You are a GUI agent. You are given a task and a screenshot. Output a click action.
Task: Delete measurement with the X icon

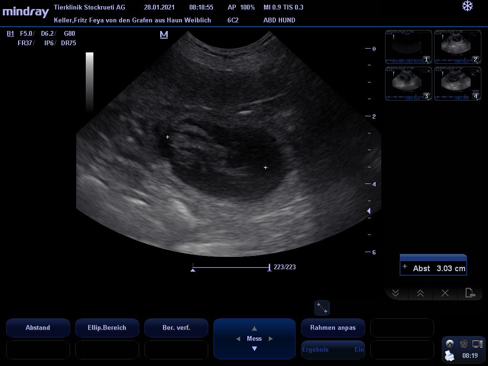445,293
